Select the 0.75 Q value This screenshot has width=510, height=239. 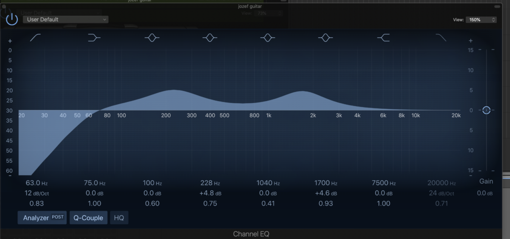point(210,204)
